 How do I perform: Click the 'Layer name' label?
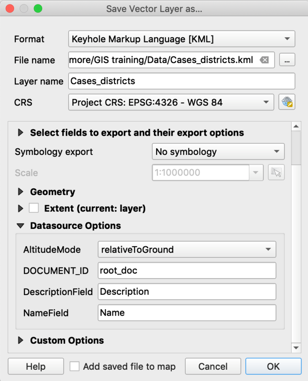[x=38, y=81]
